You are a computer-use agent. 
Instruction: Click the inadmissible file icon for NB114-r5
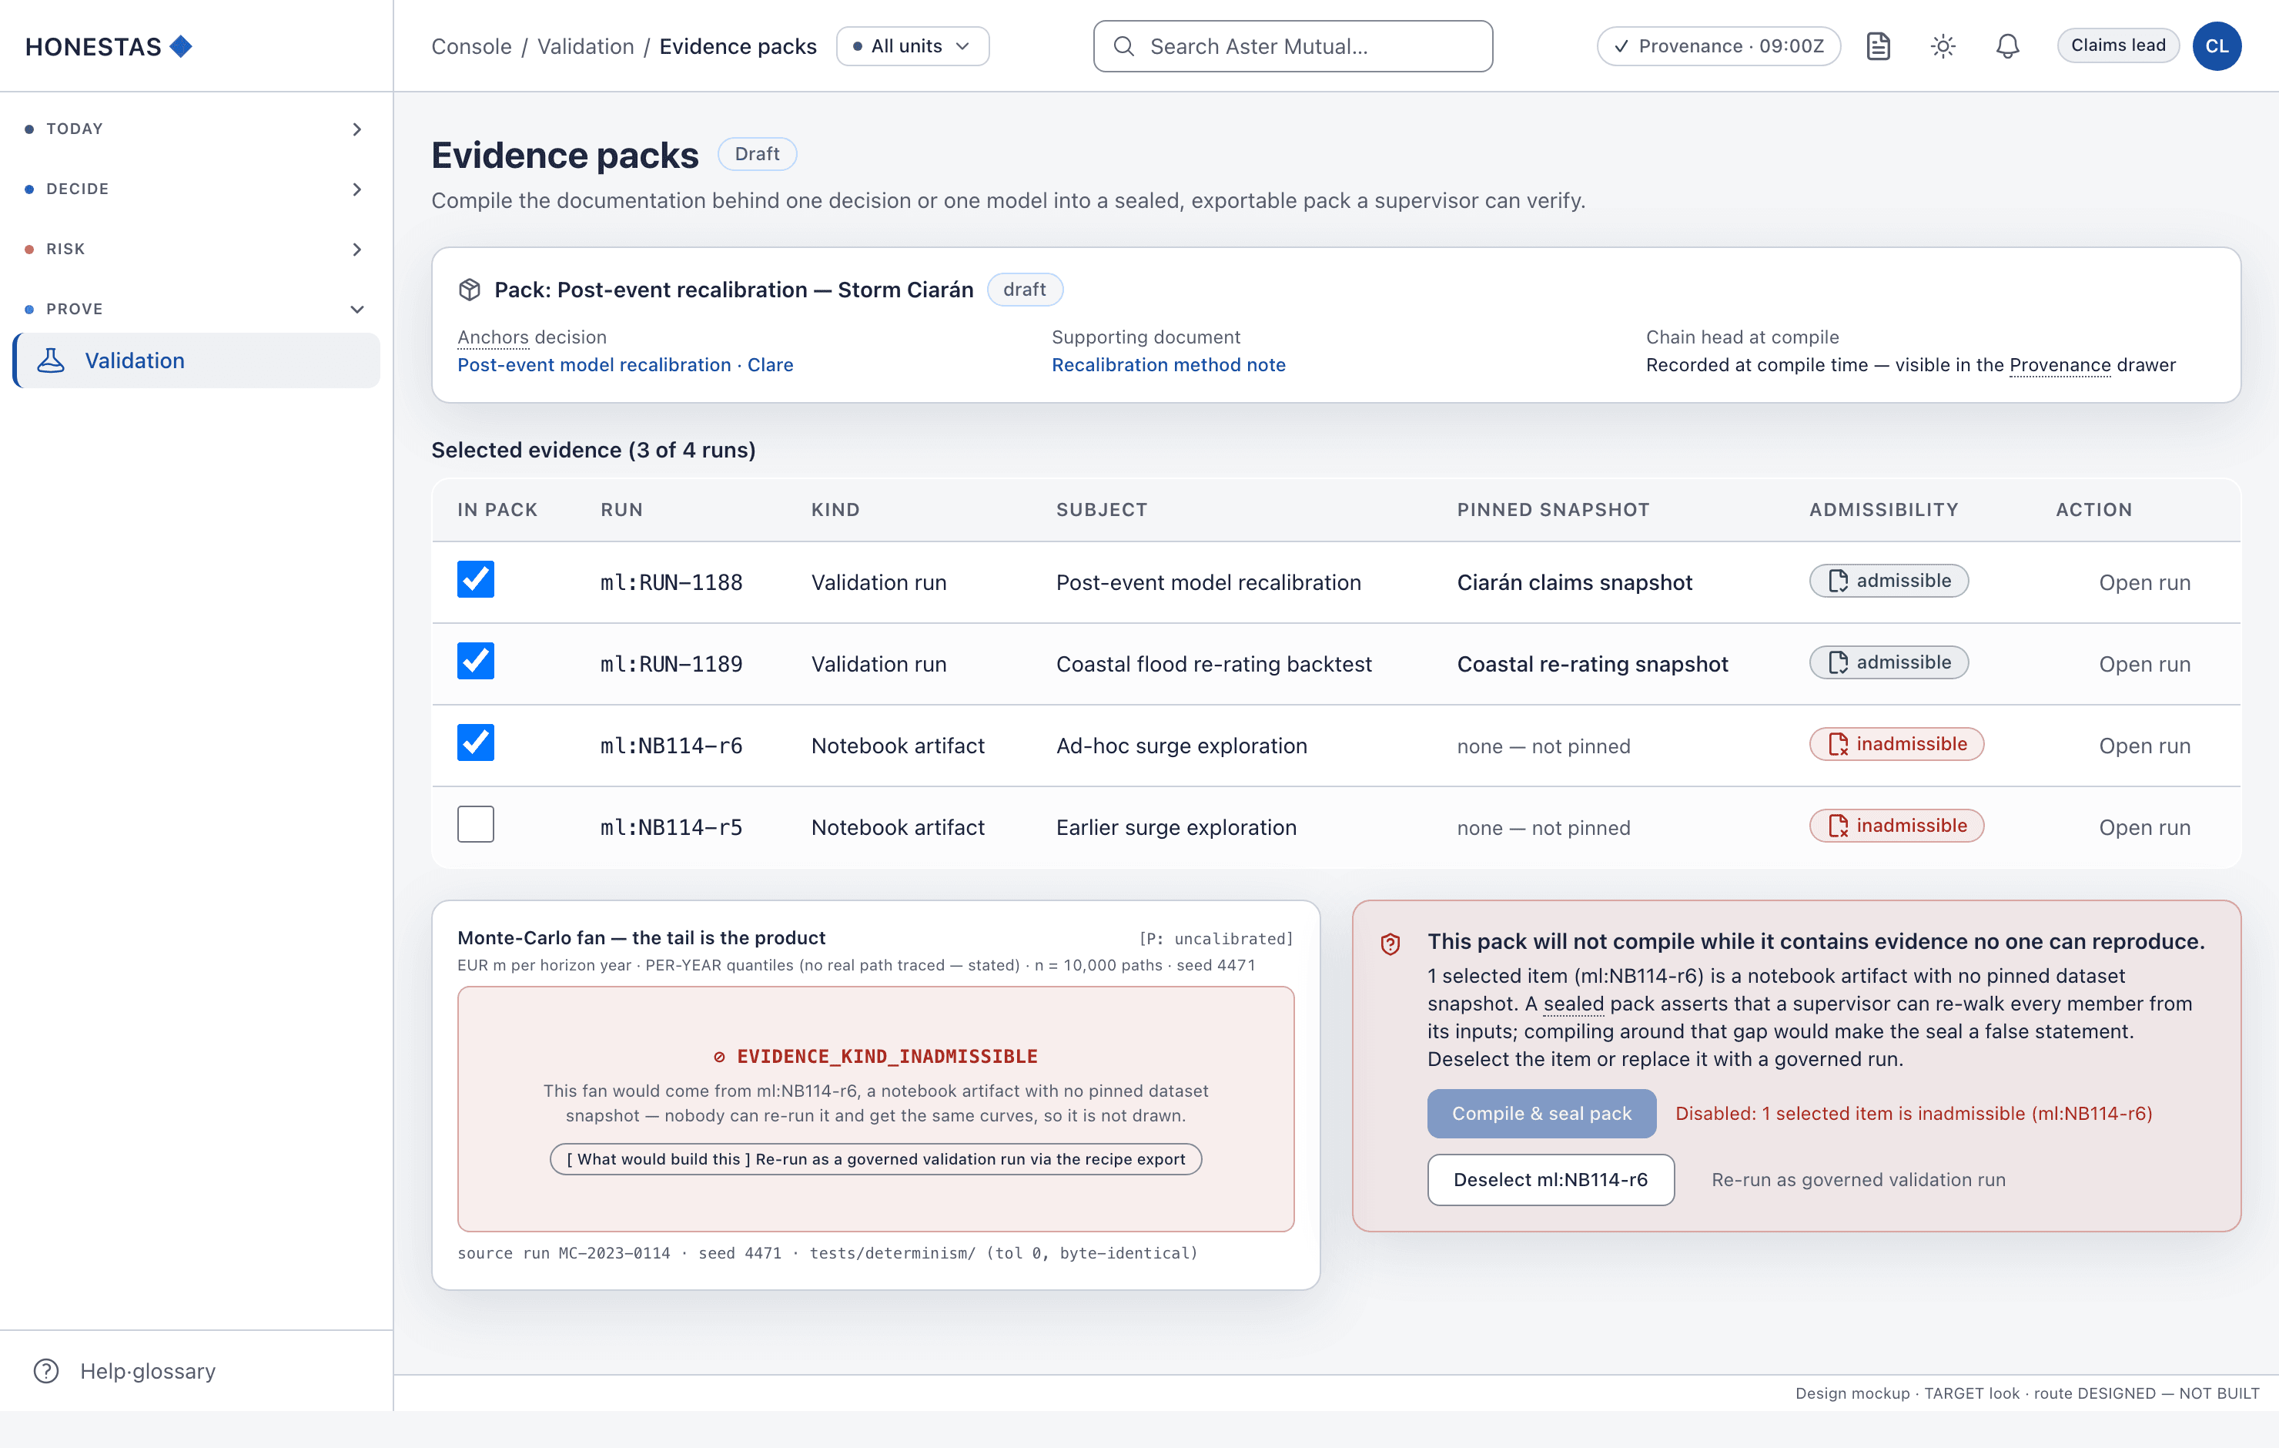1837,826
